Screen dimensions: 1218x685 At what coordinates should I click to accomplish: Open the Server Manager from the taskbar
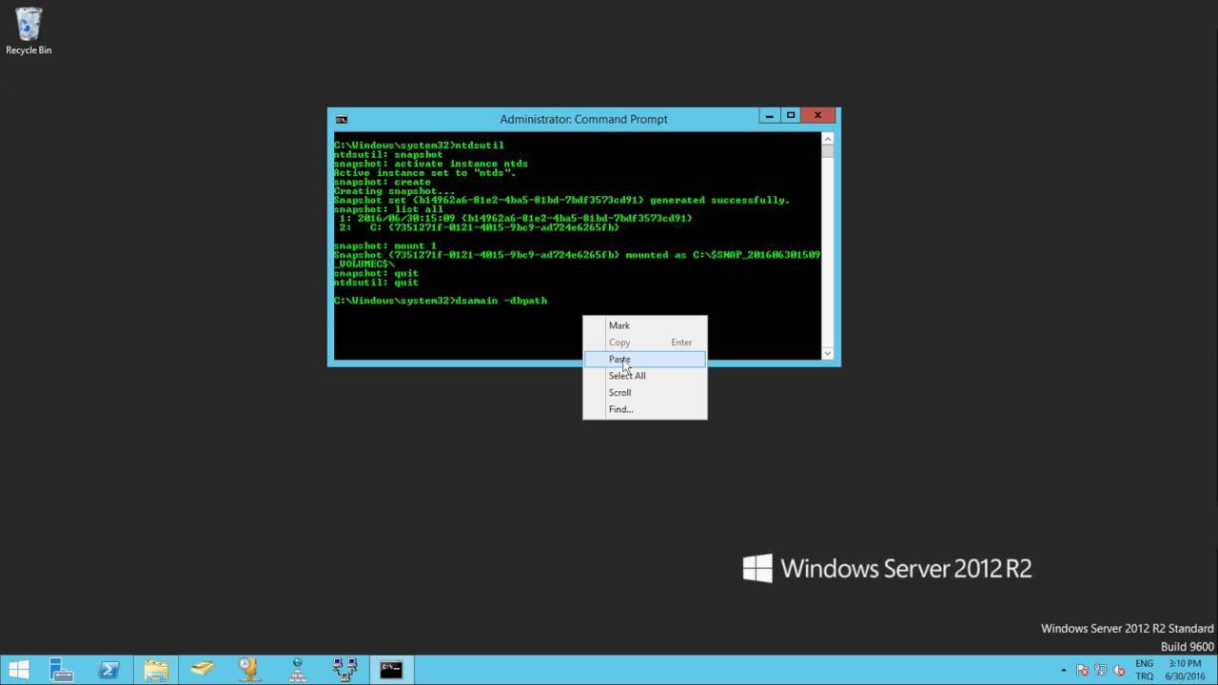(61, 669)
